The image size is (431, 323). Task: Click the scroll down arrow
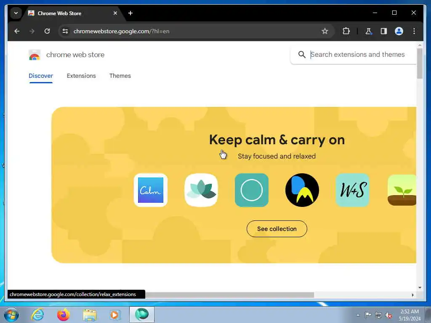[x=420, y=288]
